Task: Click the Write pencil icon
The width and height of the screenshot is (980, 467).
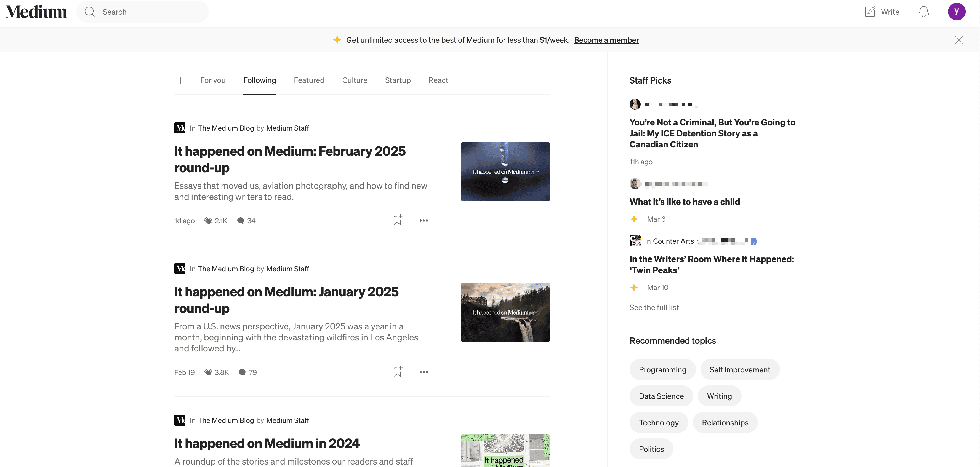Action: click(x=870, y=11)
